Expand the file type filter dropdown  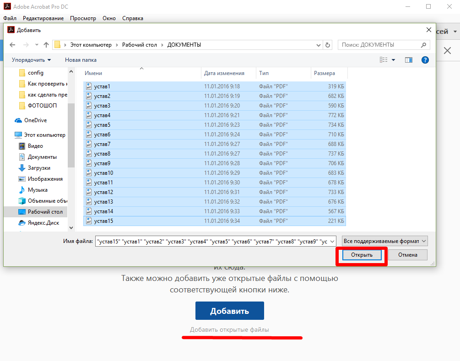(384, 241)
